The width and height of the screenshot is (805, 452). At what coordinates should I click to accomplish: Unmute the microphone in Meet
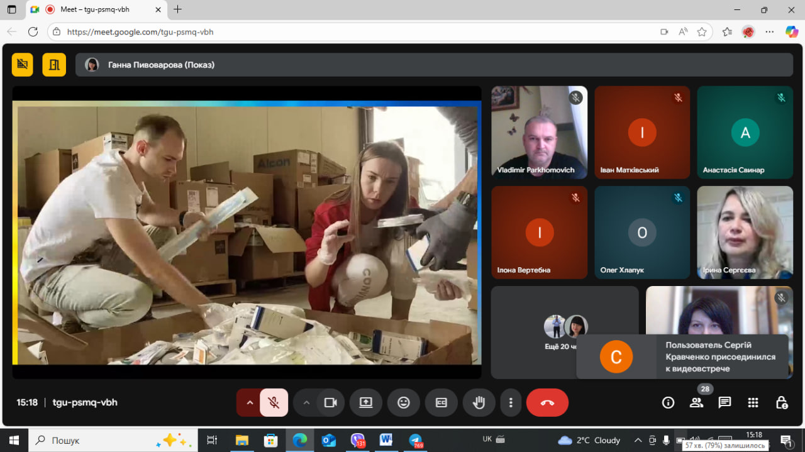(274, 403)
